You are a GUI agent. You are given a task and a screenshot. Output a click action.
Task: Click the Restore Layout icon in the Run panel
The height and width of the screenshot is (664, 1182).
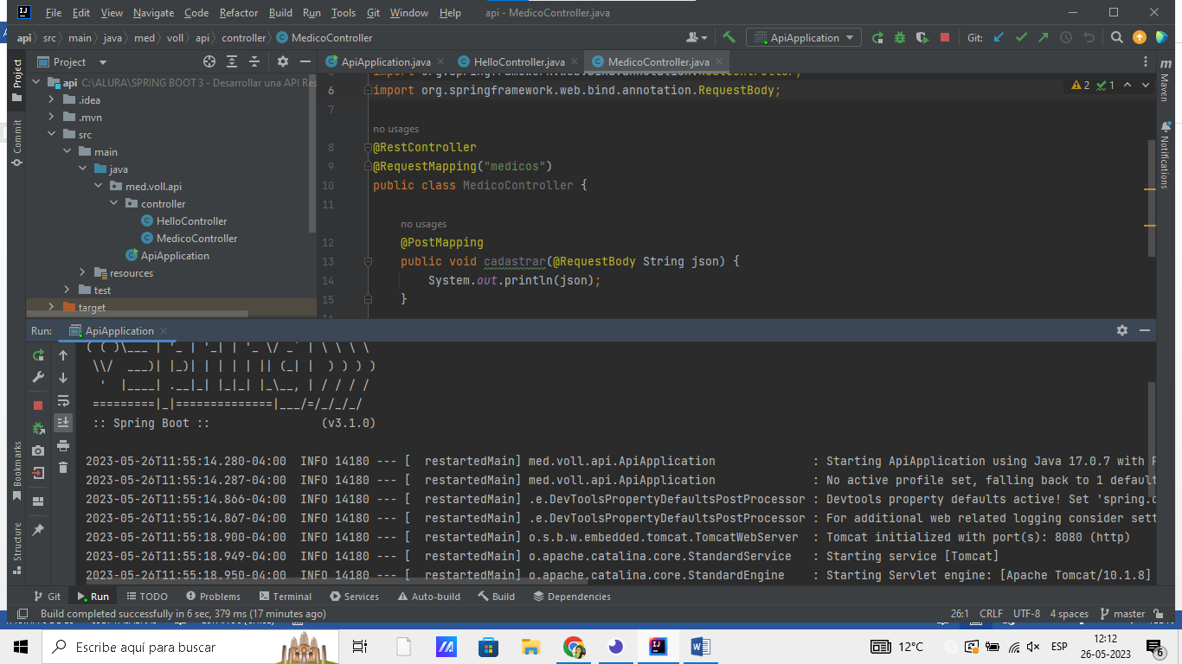[38, 501]
